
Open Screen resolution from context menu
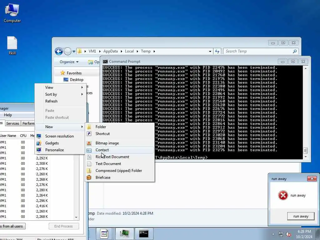[60, 136]
